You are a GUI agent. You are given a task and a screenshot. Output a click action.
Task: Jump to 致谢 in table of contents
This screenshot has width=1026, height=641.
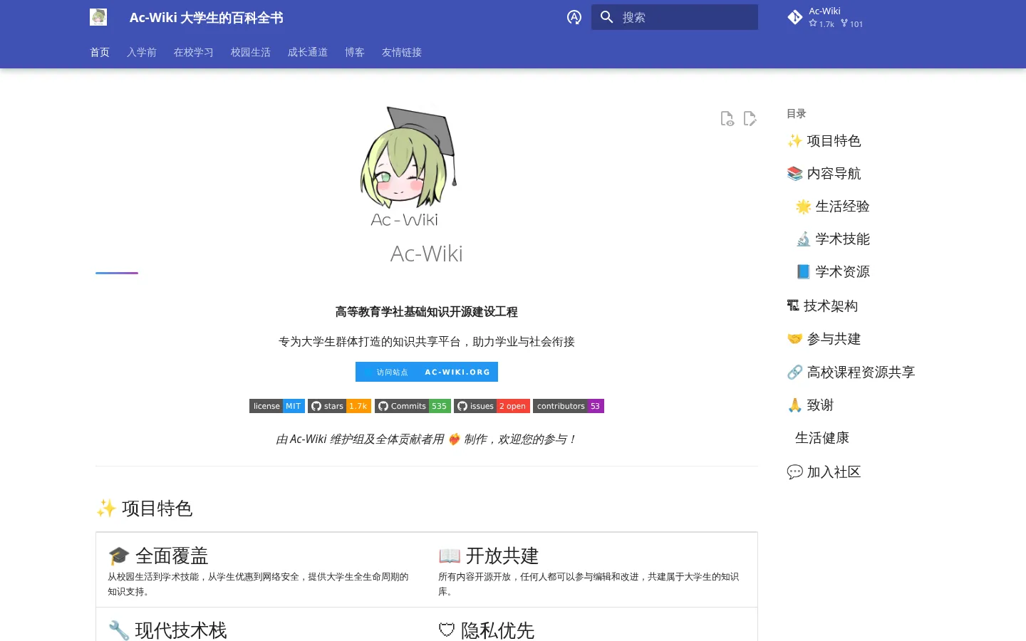811,405
